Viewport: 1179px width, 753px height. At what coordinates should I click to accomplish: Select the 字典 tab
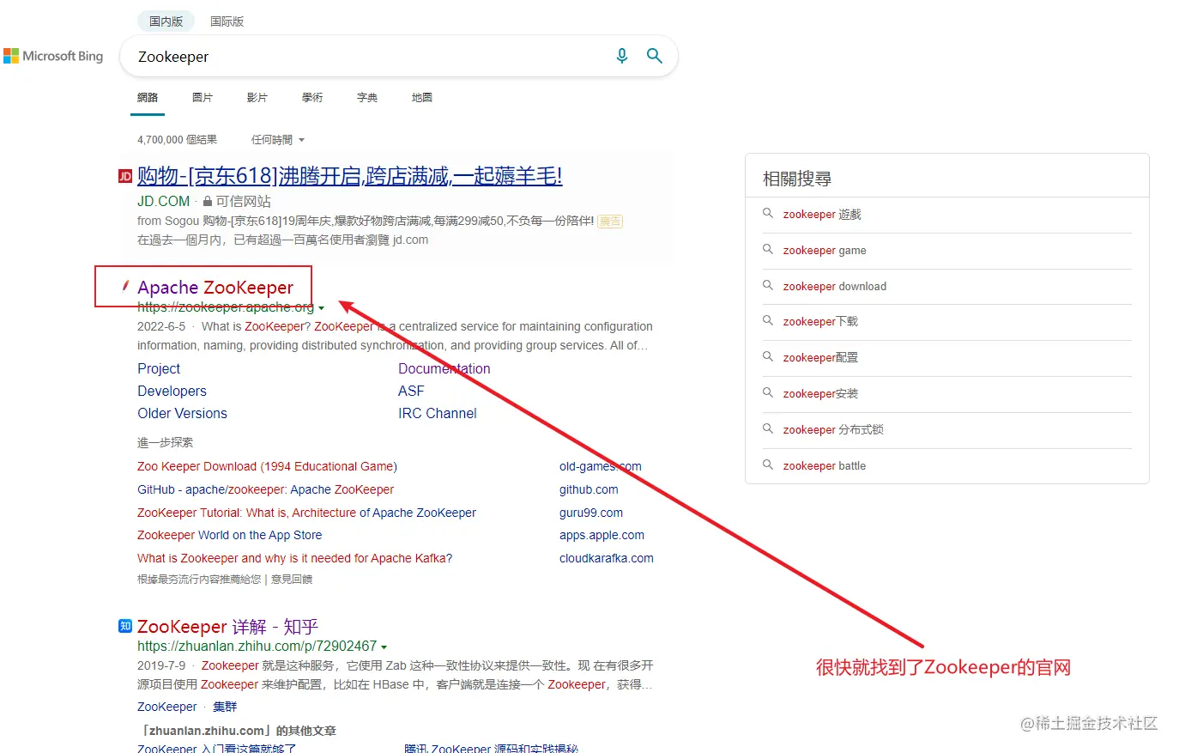367,97
